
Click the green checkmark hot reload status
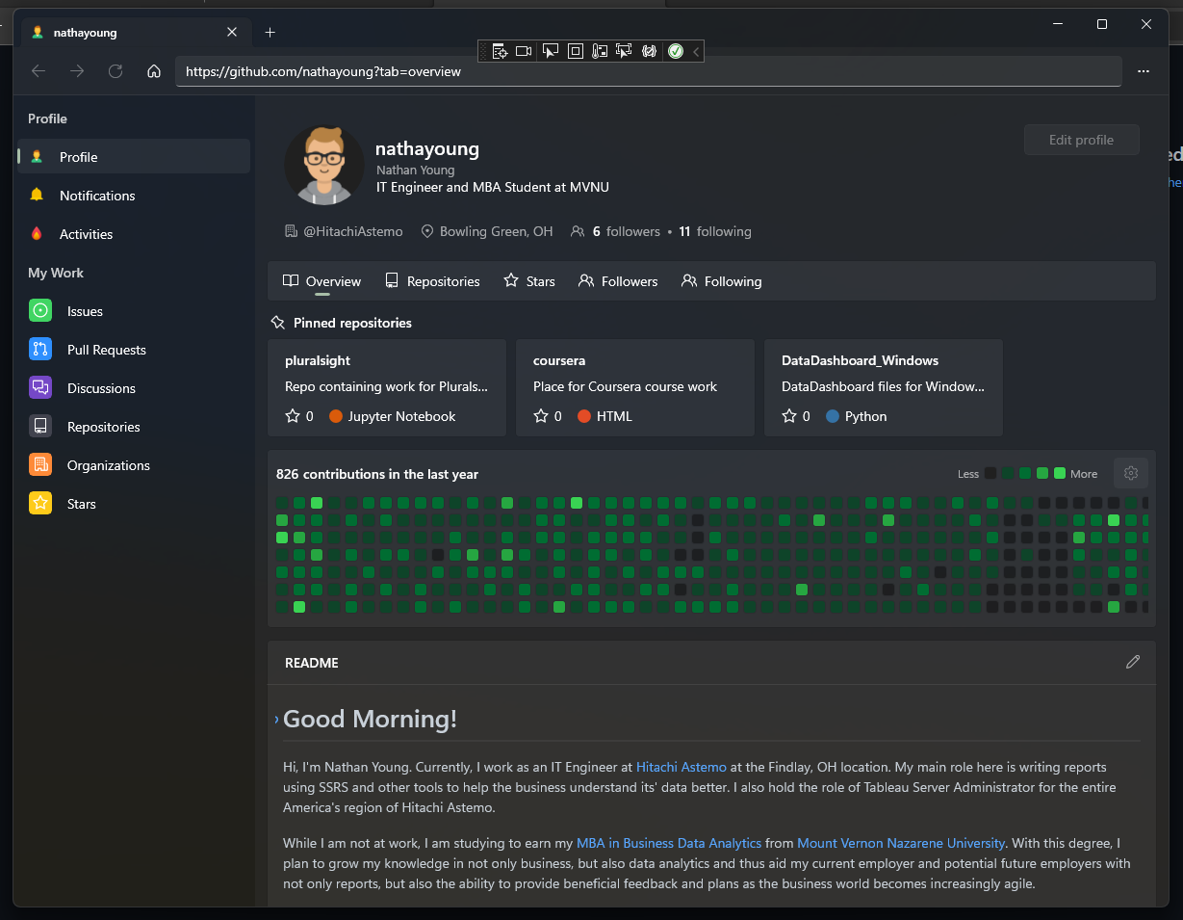pyautogui.click(x=676, y=51)
